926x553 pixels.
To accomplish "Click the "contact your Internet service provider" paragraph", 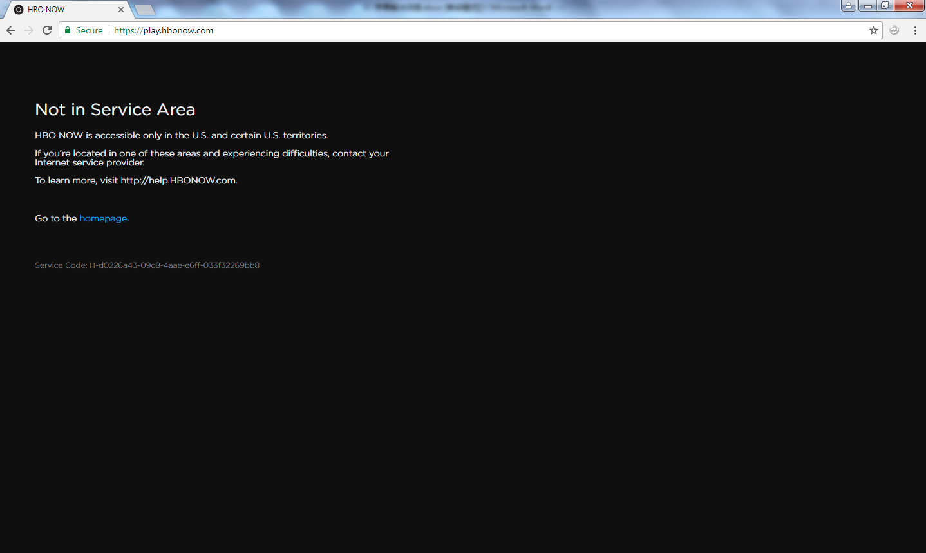I will 212,158.
